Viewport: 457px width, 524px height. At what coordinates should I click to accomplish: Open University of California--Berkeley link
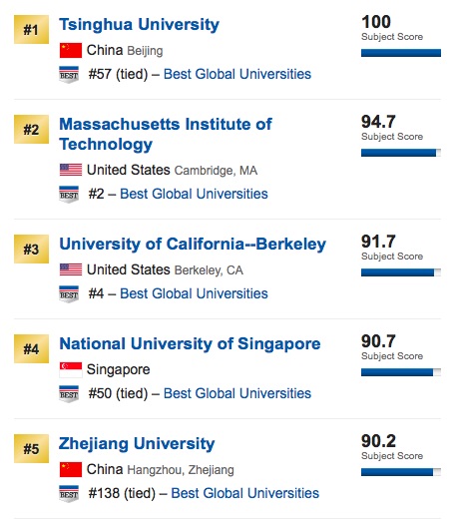(193, 245)
